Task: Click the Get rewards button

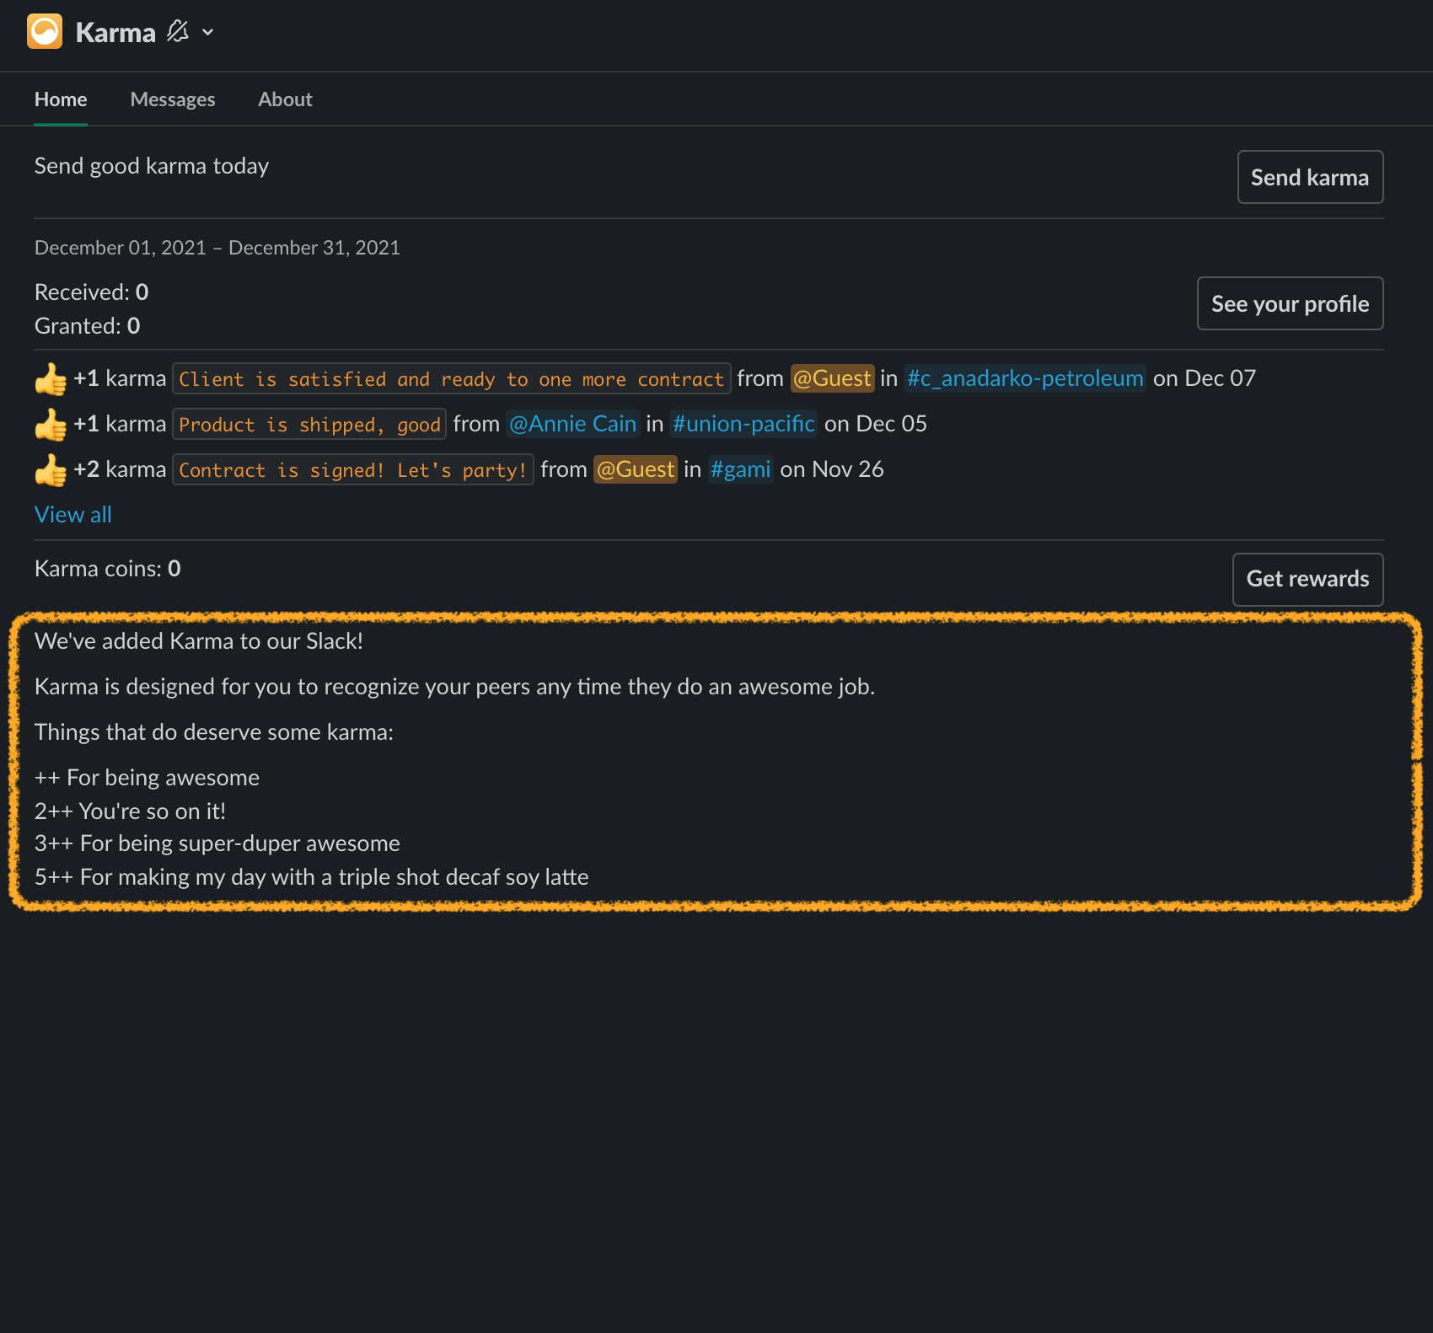Action: click(x=1307, y=579)
